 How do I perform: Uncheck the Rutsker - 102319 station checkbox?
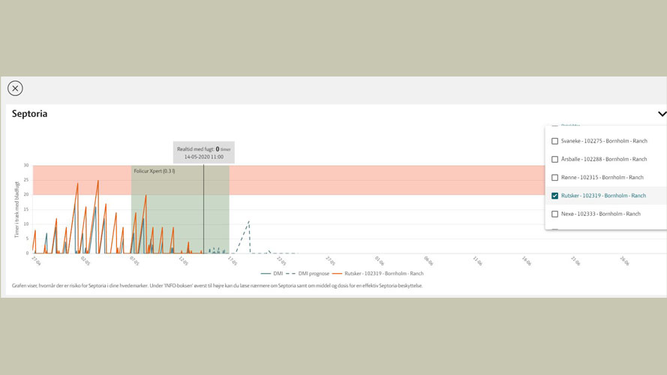[555, 196]
